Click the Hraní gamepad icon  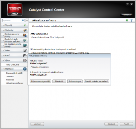click(25, 55)
